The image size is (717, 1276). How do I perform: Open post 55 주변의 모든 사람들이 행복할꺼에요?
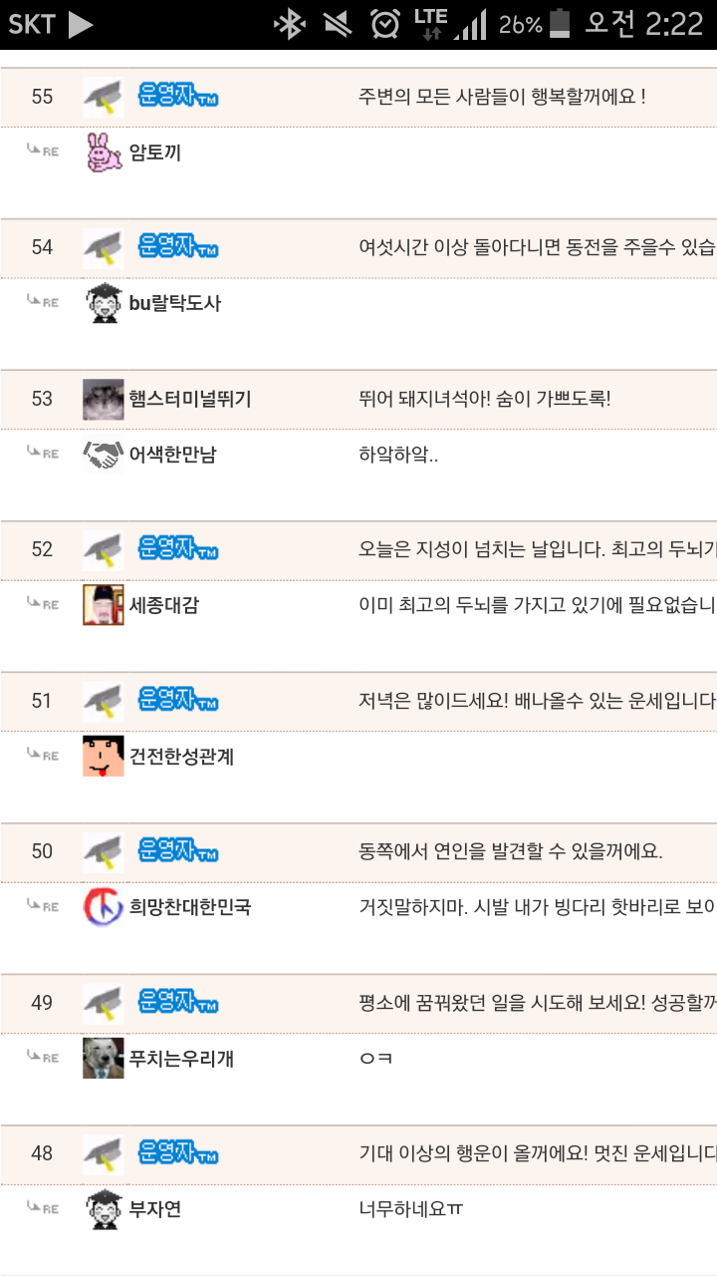point(503,97)
